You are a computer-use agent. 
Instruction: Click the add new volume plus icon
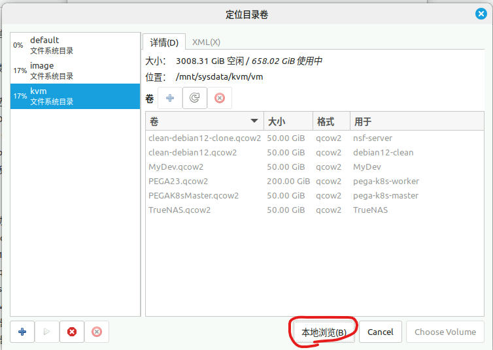click(170, 98)
